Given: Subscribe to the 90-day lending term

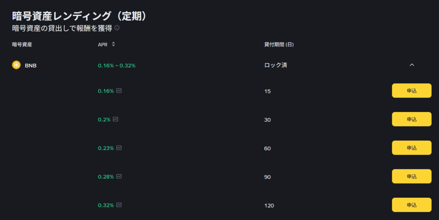Looking at the screenshot, I should 411,176.
